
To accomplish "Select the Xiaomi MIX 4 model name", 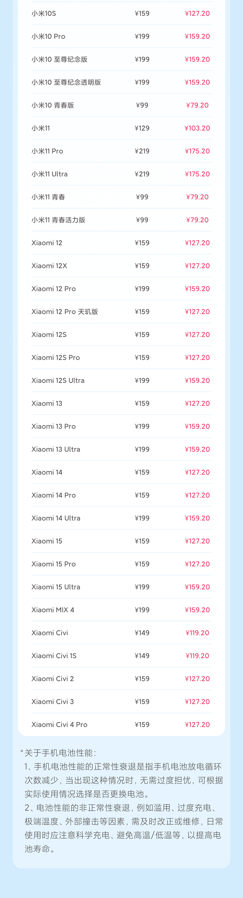I will pos(53,610).
